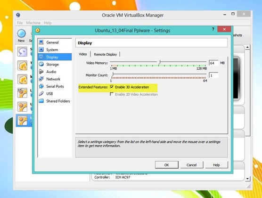Open the Shared Folders category
Image resolution: width=262 pixels, height=198 pixels.
click(x=55, y=101)
